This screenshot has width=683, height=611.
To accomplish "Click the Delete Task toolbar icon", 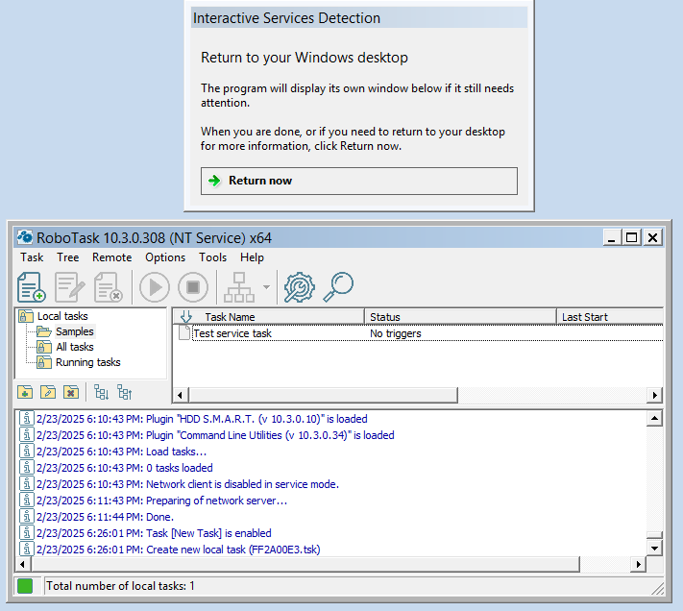I will [108, 287].
